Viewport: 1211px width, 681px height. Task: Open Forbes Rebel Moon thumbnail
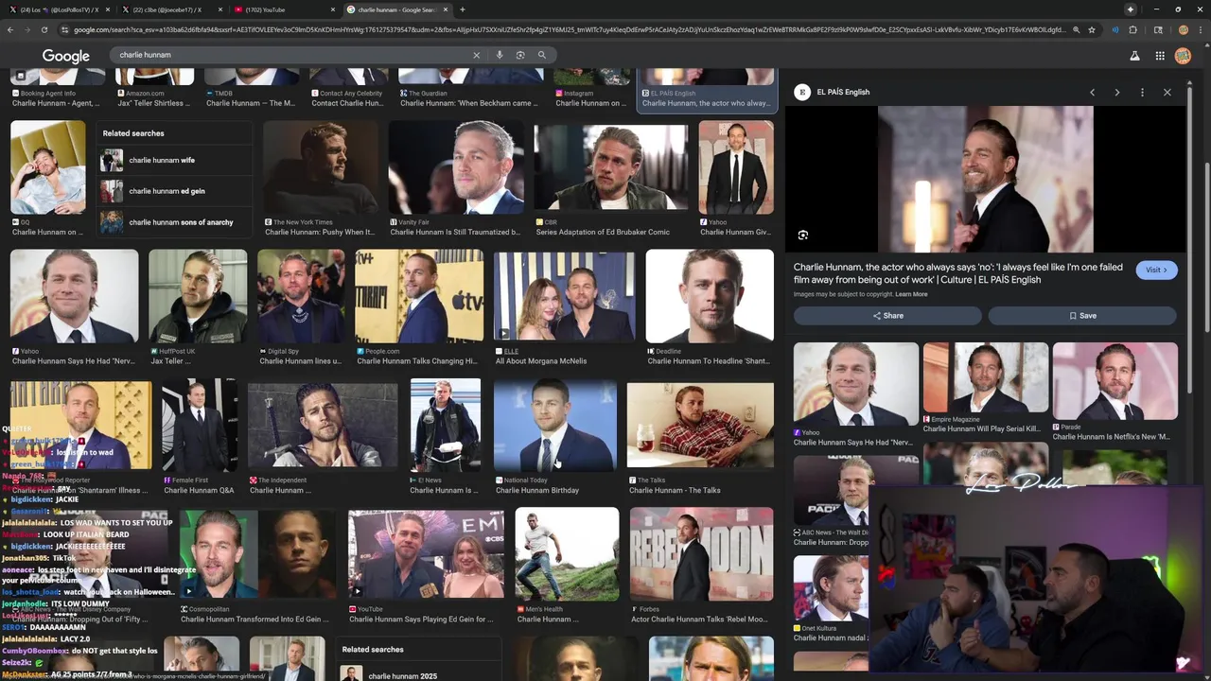(x=701, y=554)
